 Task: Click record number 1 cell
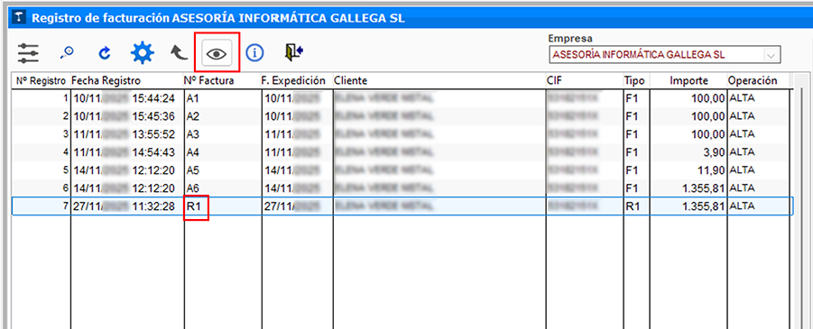(x=41, y=98)
